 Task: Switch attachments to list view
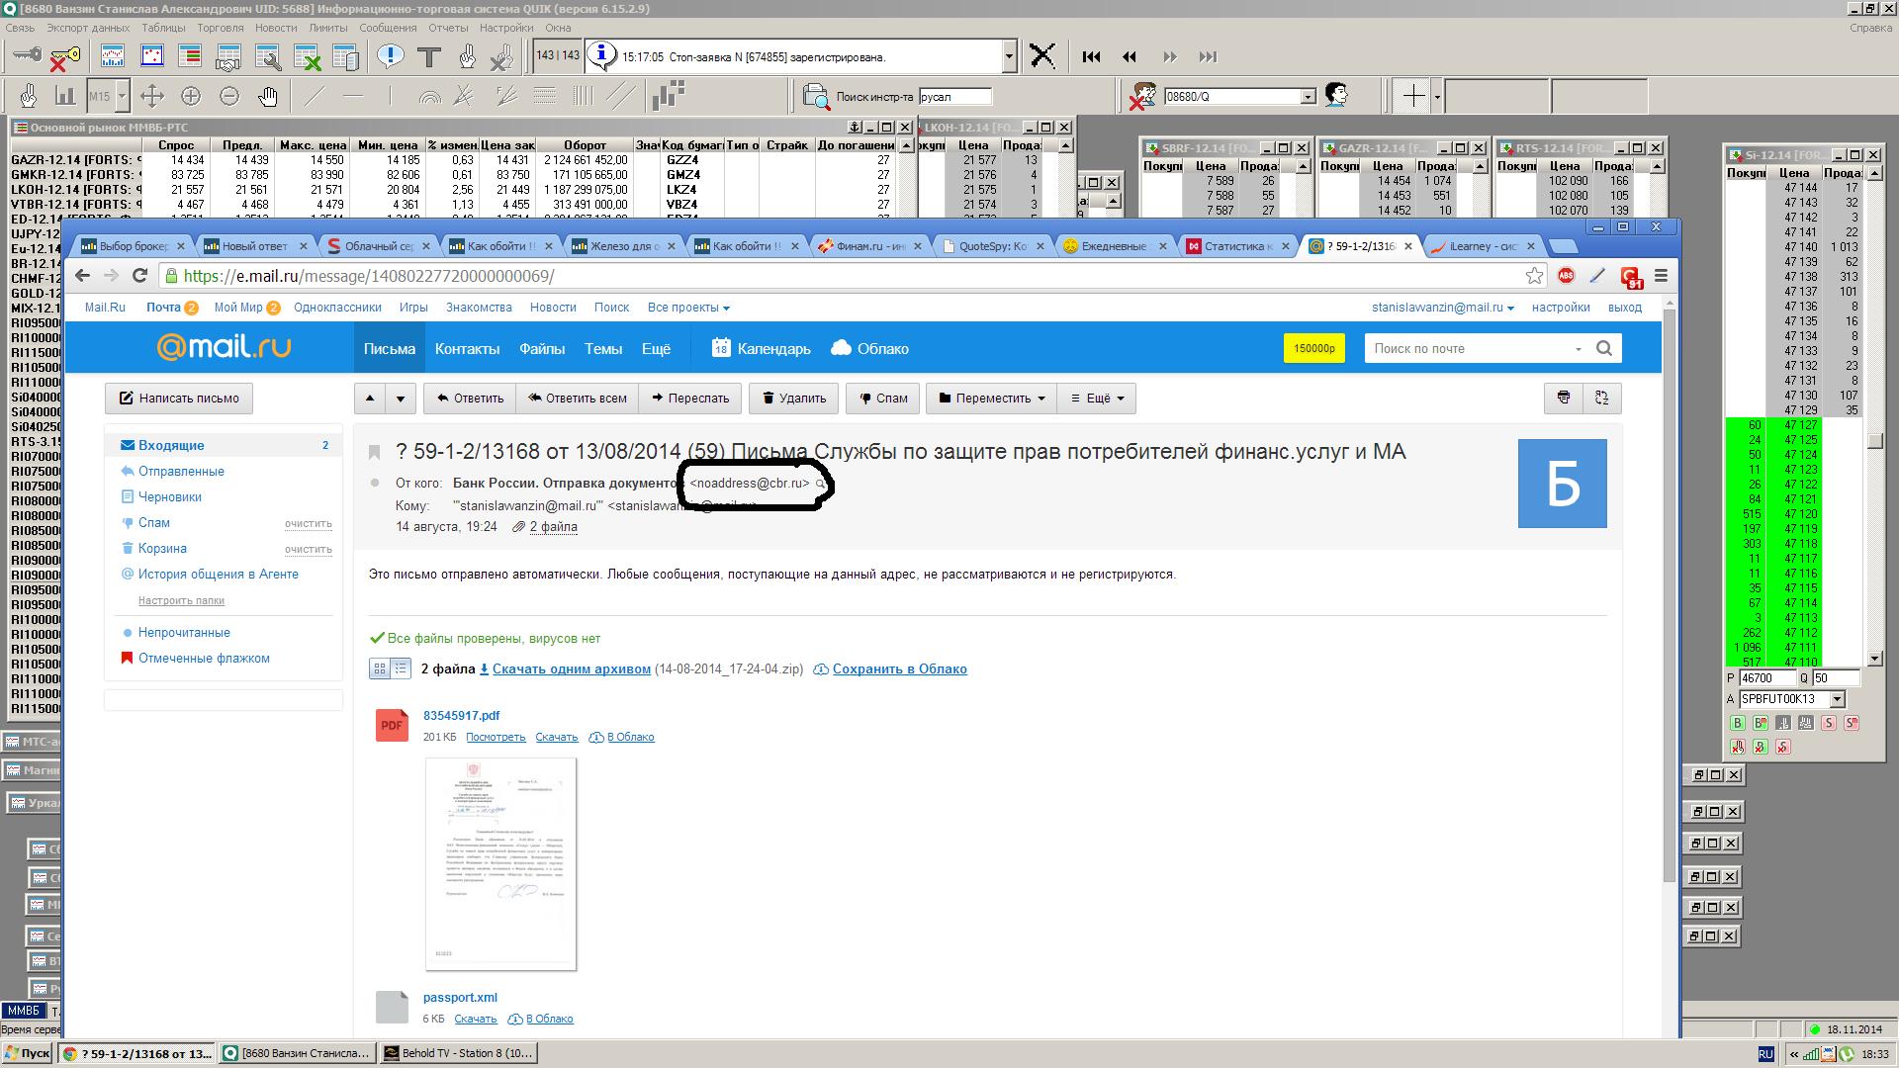click(x=401, y=669)
